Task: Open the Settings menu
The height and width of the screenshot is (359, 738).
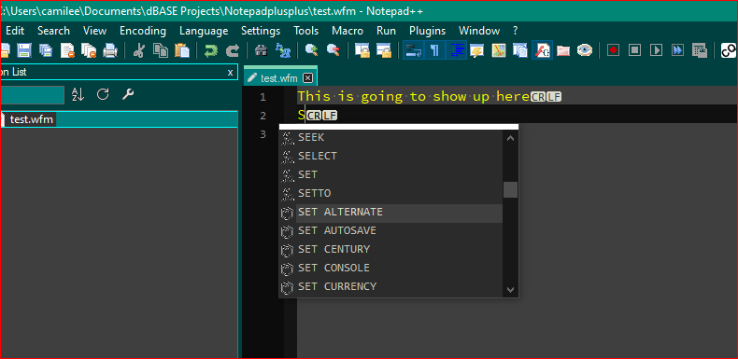Action: (261, 31)
